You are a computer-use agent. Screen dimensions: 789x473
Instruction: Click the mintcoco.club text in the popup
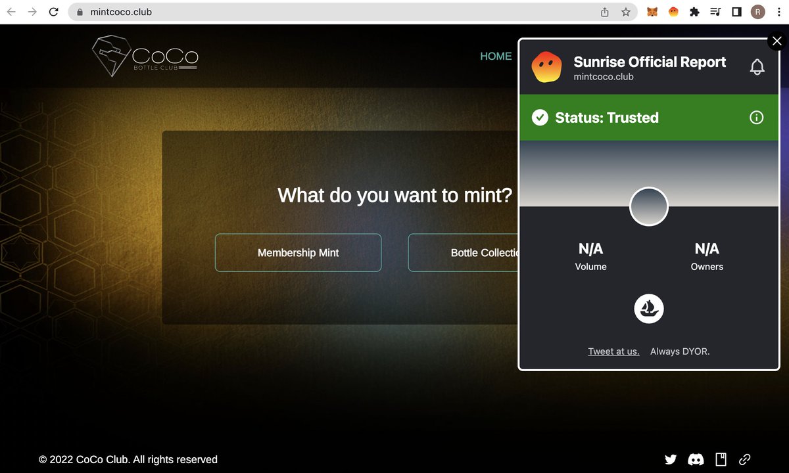pos(604,77)
